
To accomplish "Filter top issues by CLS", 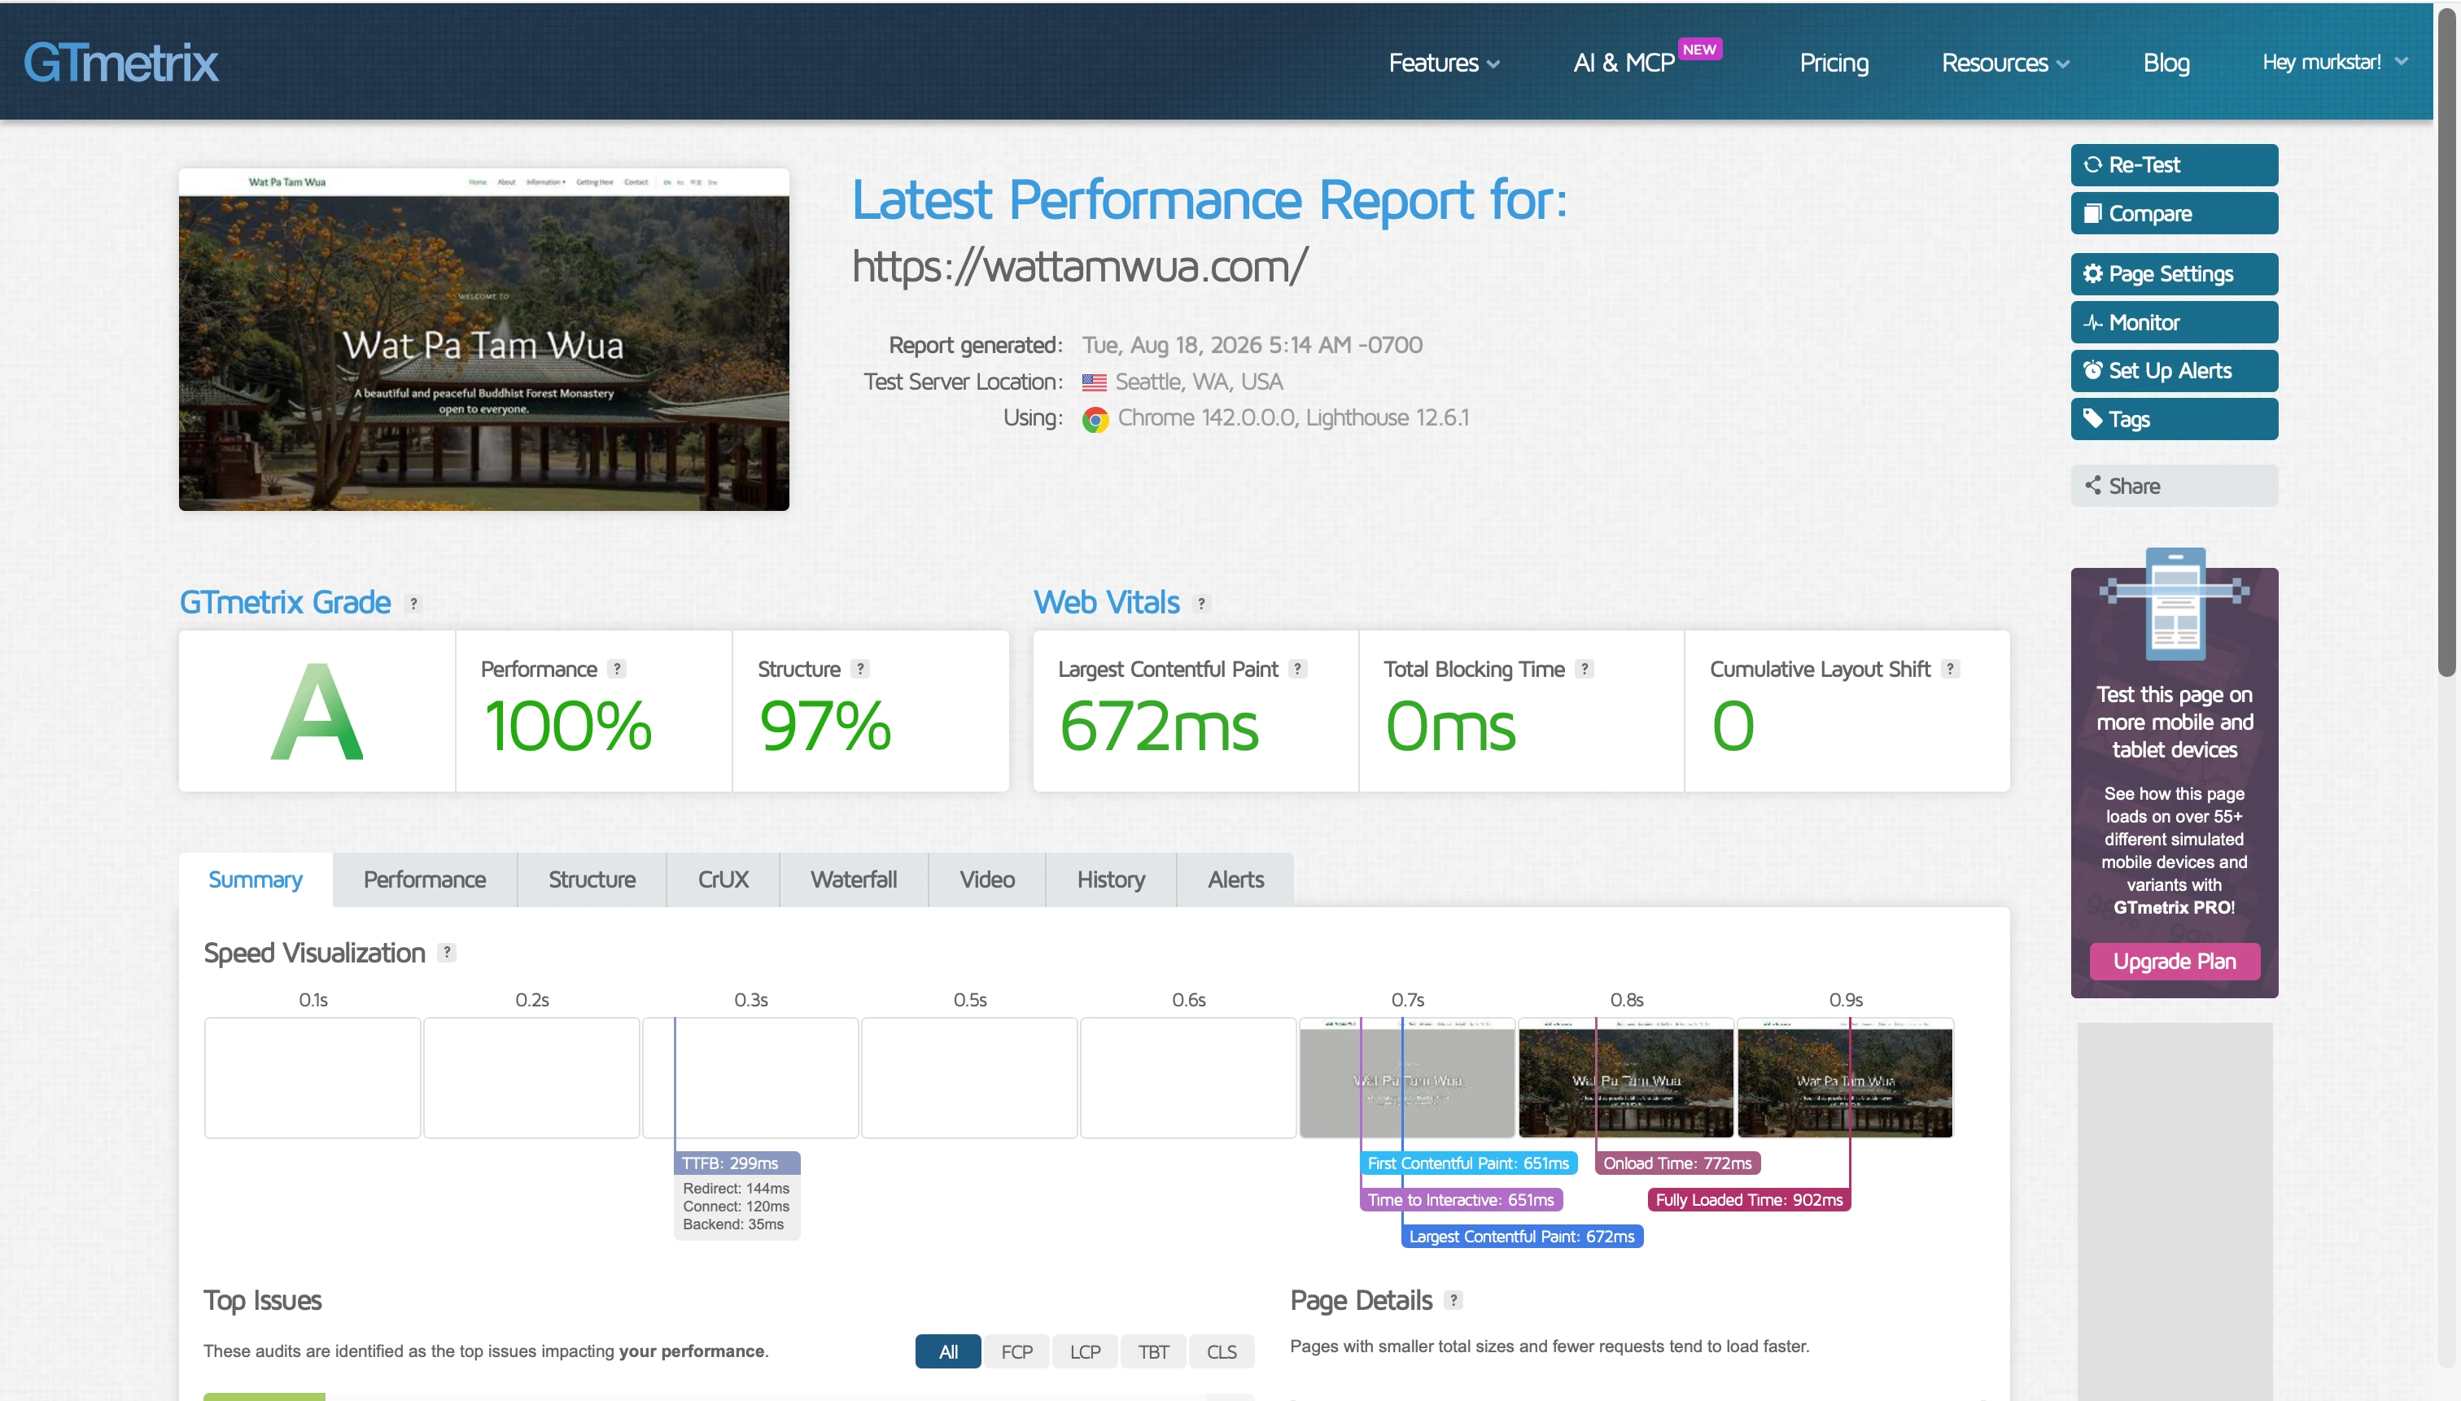I will pyautogui.click(x=1222, y=1351).
